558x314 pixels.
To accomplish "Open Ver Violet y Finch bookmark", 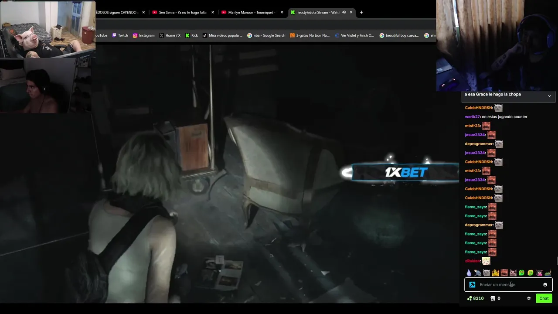I will [x=354, y=35].
